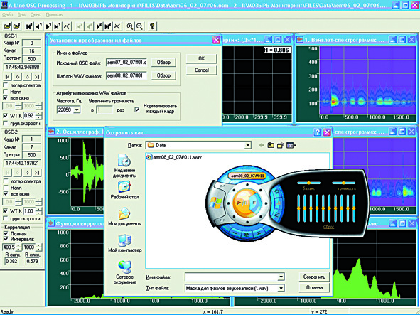Click the баланс slider on media player

(309, 183)
